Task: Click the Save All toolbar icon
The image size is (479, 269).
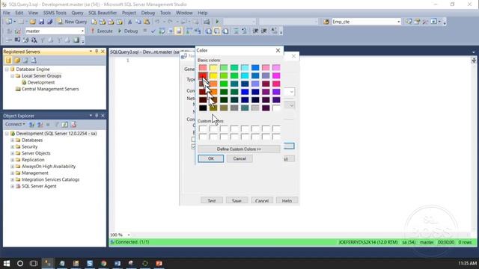Action: click(50, 22)
